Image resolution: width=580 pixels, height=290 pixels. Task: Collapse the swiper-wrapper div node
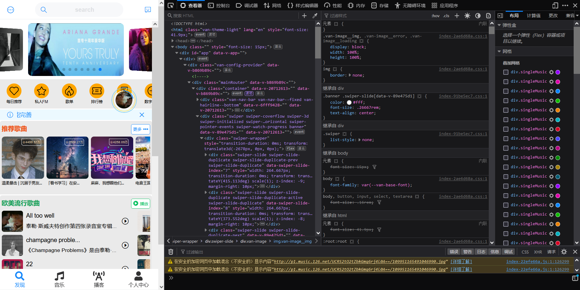click(201, 138)
